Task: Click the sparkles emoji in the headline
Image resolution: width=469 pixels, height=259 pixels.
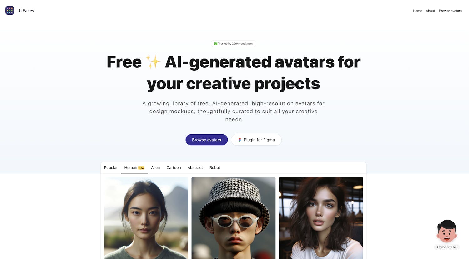Action: (153, 62)
